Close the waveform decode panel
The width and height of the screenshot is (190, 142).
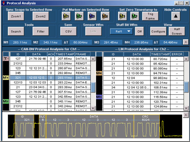[x=186, y=115]
